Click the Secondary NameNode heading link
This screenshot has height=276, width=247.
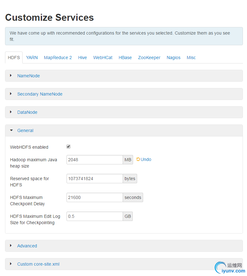tap(40, 94)
